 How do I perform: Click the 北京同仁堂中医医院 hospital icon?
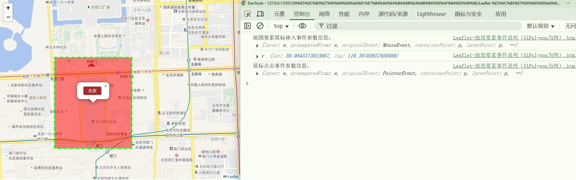[x=177, y=155]
